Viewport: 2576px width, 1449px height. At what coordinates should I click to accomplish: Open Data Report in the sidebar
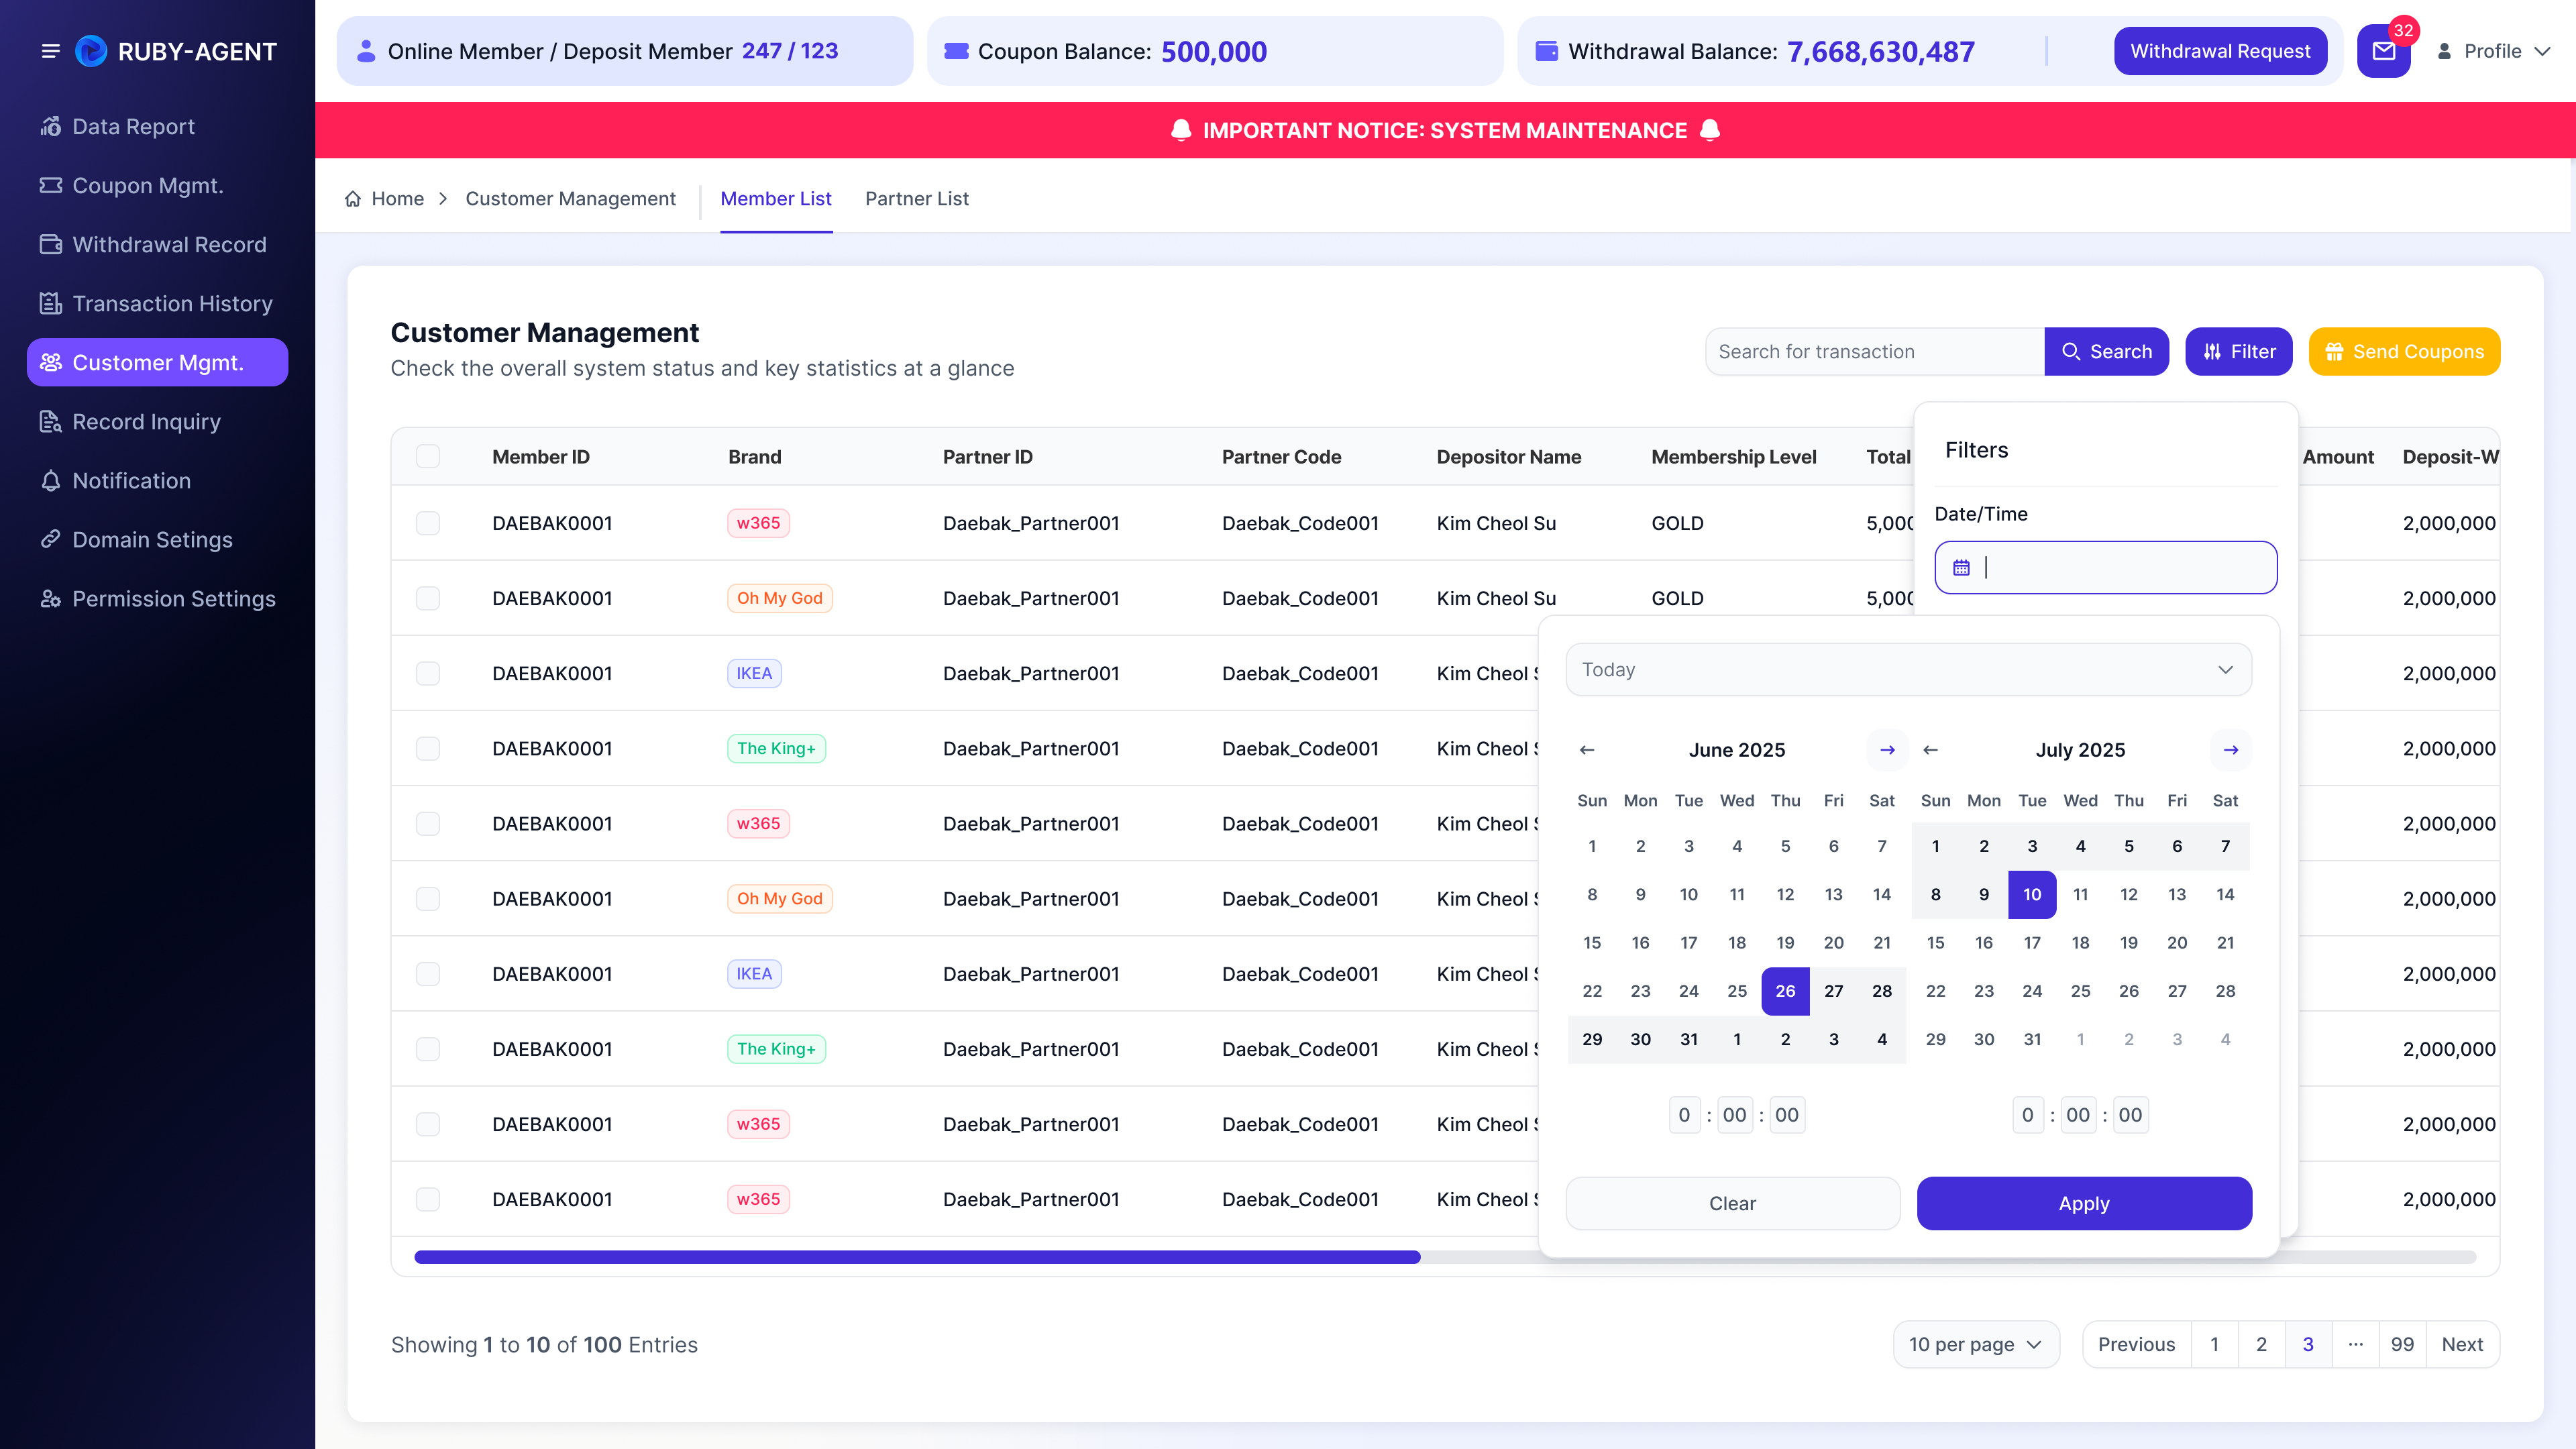[x=158, y=126]
